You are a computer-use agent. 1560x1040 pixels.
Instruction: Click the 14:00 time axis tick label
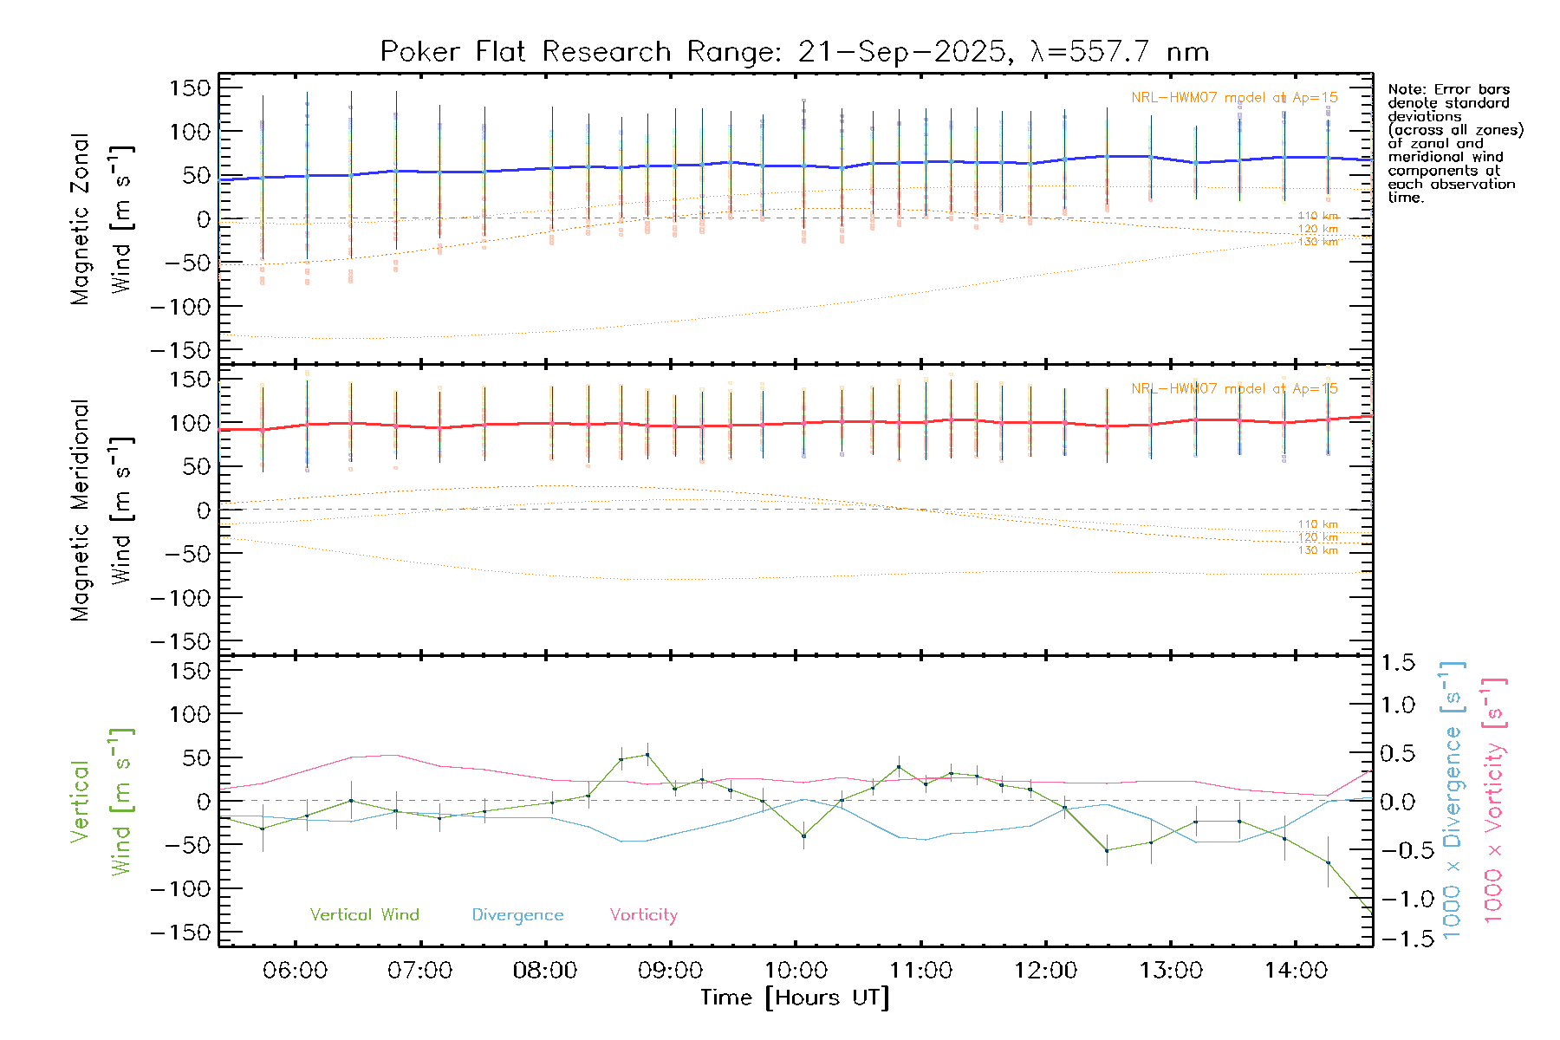pyautogui.click(x=1295, y=970)
